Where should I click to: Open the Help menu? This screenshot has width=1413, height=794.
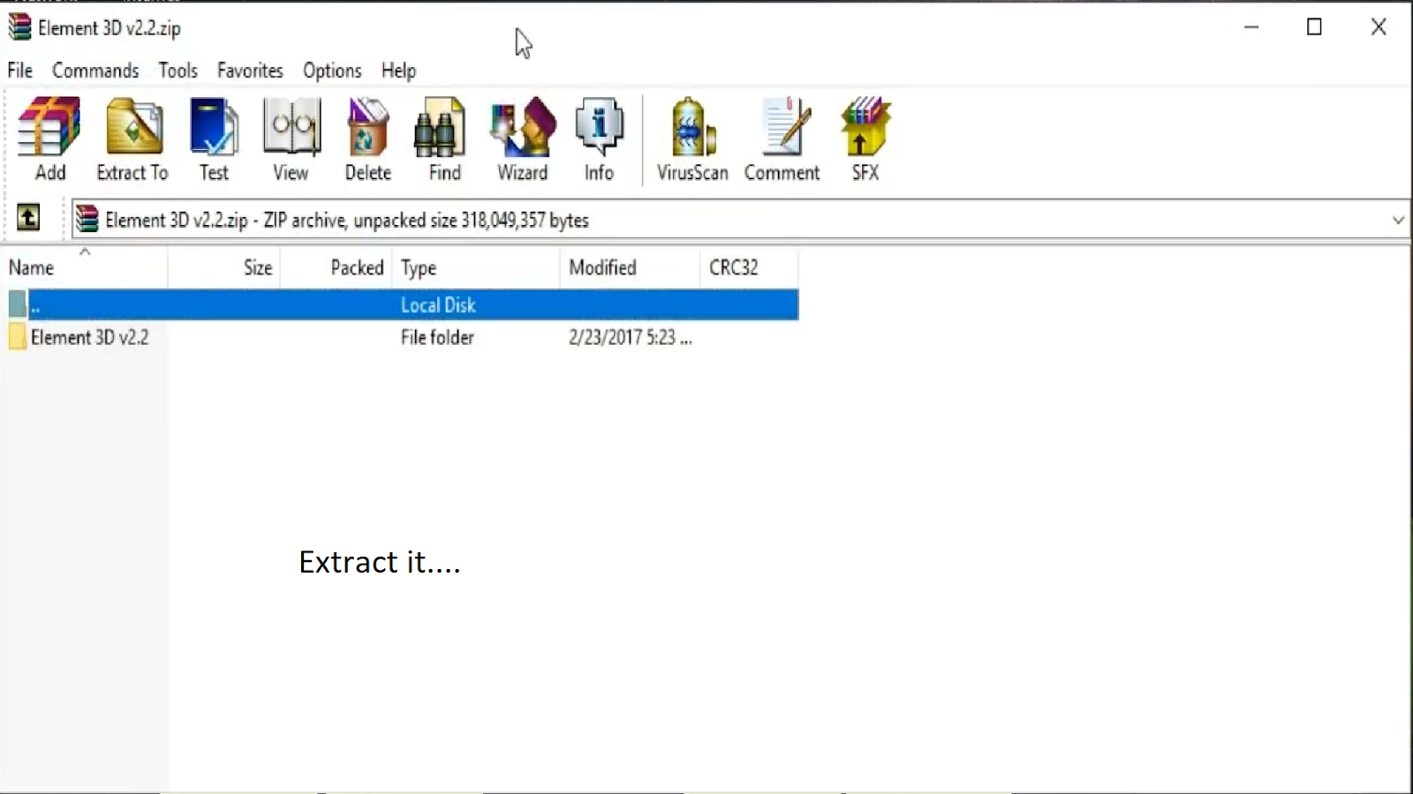(398, 71)
